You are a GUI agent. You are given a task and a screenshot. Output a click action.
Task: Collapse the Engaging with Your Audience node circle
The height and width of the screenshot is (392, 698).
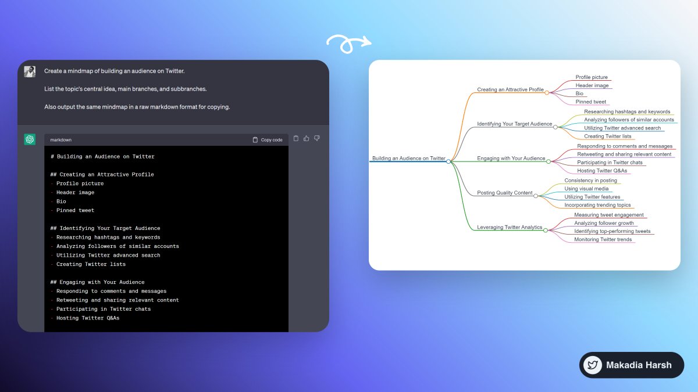(548, 161)
